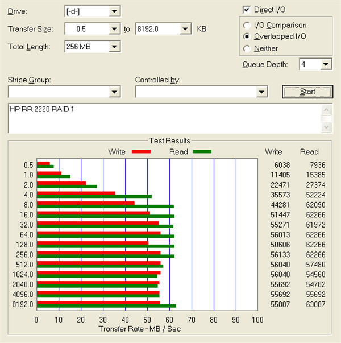341x343 pixels.
Task: Click the write value 35573
Action: point(280,195)
